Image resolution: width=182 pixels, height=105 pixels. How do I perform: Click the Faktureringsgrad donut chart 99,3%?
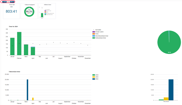click(x=29, y=12)
